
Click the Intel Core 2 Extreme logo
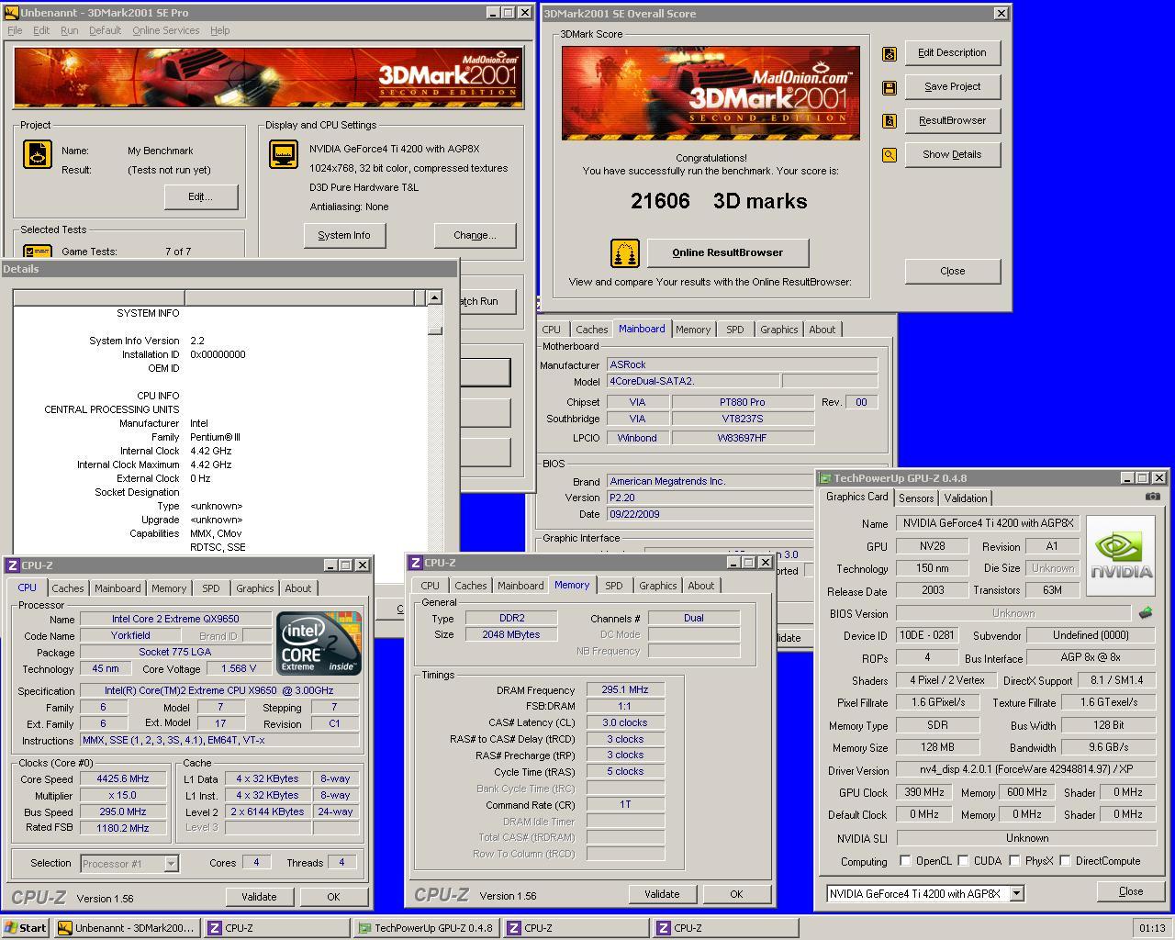point(319,643)
